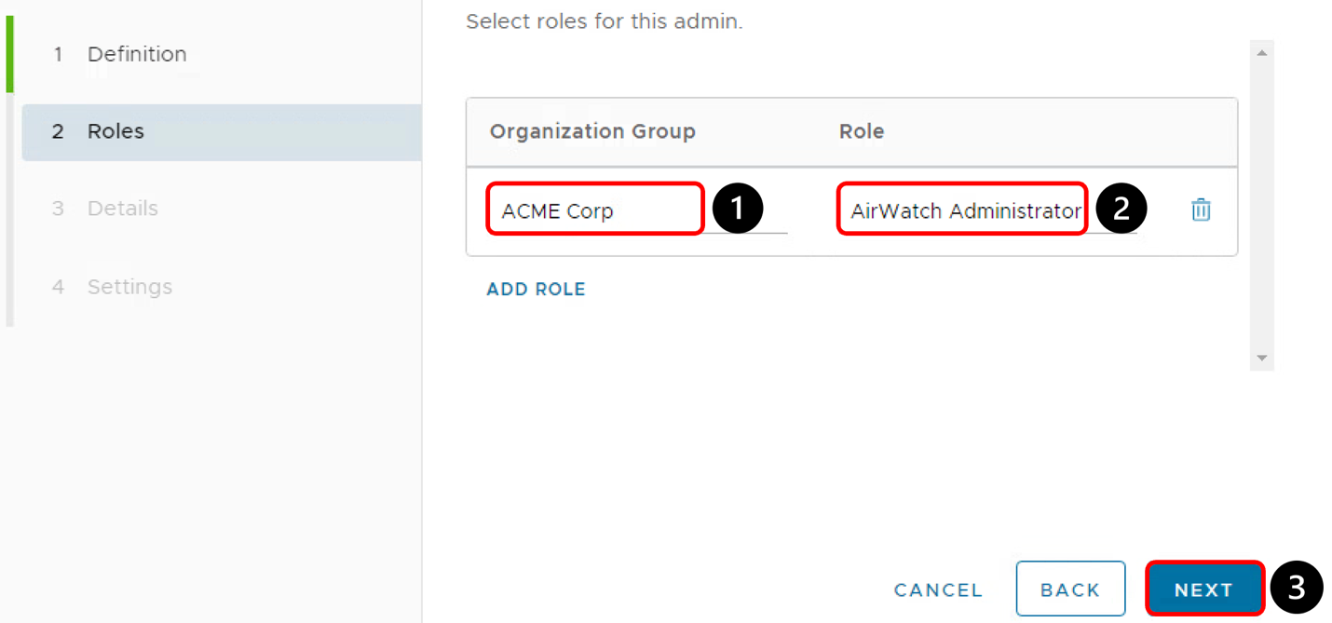Click the black number 2 callout badge
1332x623 pixels.
(1121, 209)
